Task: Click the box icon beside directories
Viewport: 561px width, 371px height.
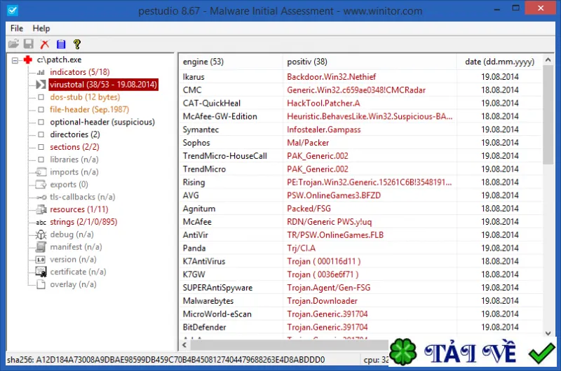Action: pyautogui.click(x=41, y=134)
